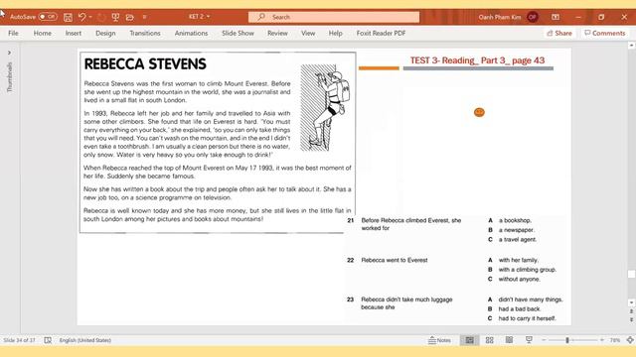Screen dimensions: 636x357
Task: Click answer option 'a newspaper.'
Action: point(517,230)
